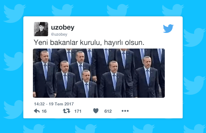Open the uzobey profile avatar
The width and height of the screenshot is (206, 133).
[41, 29]
